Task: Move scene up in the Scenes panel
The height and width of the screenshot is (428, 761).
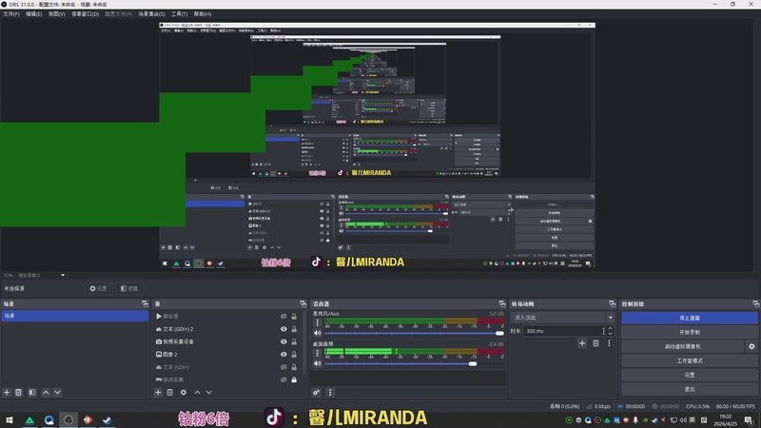Action: 46,392
